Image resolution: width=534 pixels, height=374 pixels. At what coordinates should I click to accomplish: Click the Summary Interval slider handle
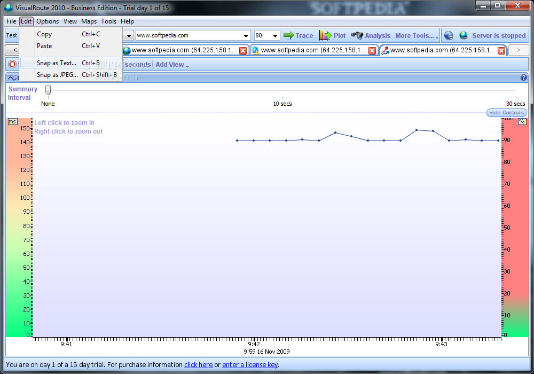[48, 90]
